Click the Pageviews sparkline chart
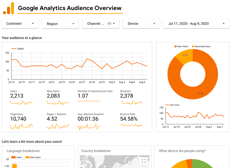The width and height of the screenshot is (231, 168). [21, 127]
